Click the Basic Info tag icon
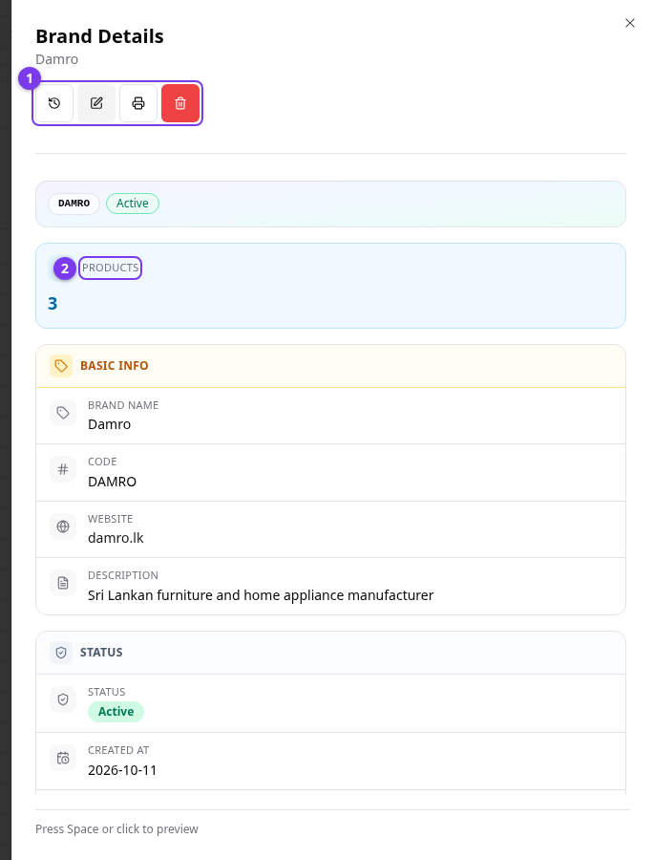653x860 pixels. (x=61, y=366)
